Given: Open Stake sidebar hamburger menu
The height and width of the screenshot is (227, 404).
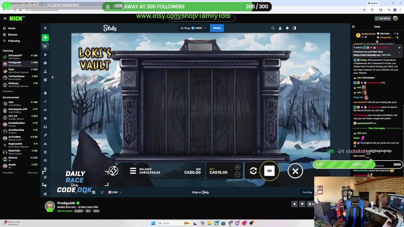Looking at the screenshot, I should 45,28.
